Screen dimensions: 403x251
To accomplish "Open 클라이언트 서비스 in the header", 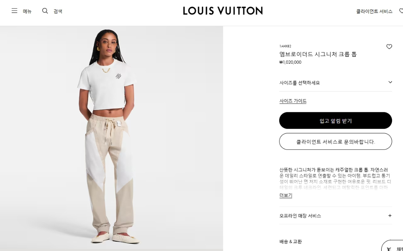I will pos(374,11).
